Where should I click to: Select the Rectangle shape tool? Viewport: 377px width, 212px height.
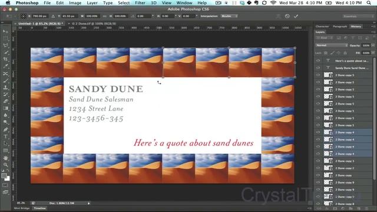coord(5,151)
